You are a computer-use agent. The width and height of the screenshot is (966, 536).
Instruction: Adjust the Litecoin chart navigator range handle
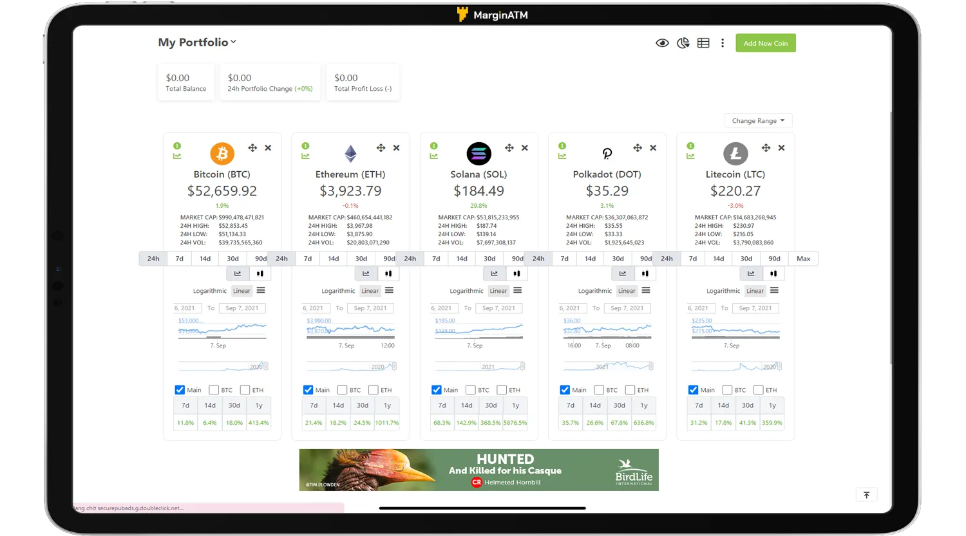point(779,366)
